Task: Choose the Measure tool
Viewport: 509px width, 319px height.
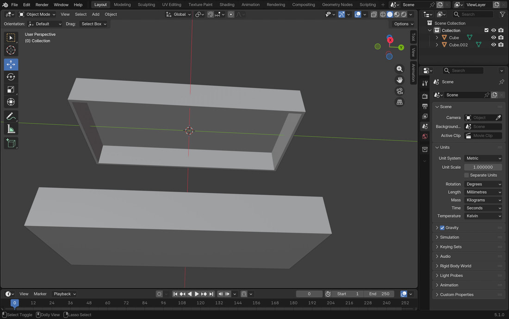Action: 11,129
